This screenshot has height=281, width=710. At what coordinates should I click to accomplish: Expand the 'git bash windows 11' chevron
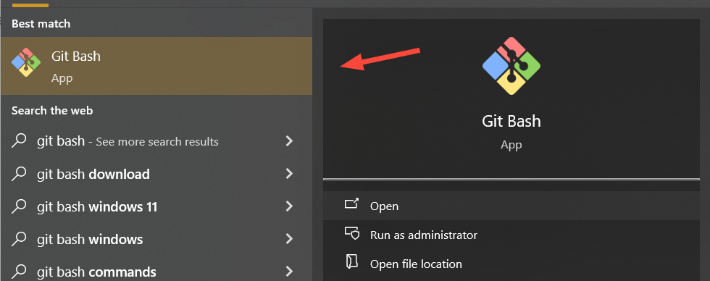(x=289, y=206)
